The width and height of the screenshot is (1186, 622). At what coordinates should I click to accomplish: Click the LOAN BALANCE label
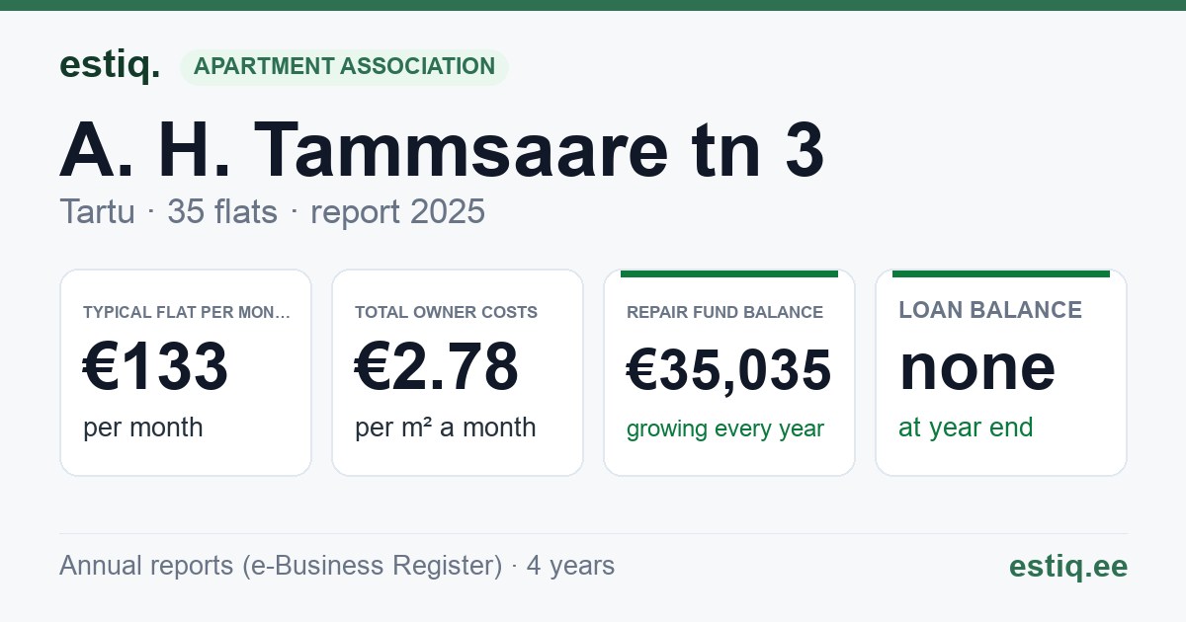coord(990,310)
